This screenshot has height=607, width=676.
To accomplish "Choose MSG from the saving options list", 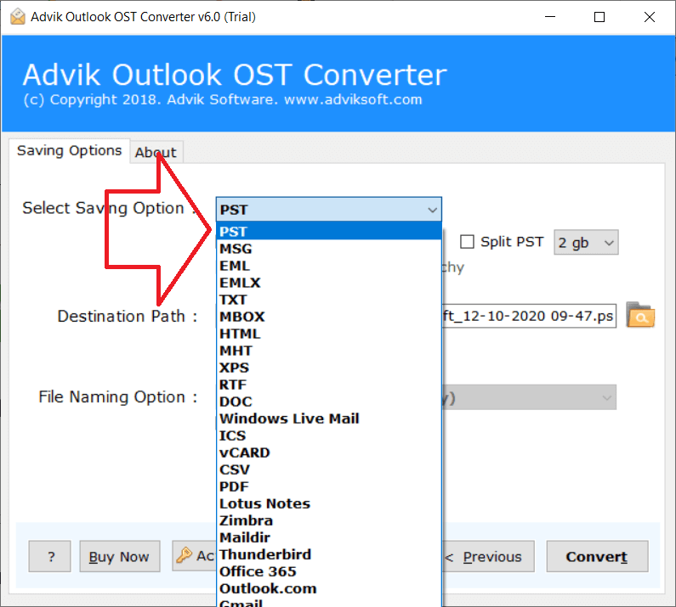I will tap(329, 249).
